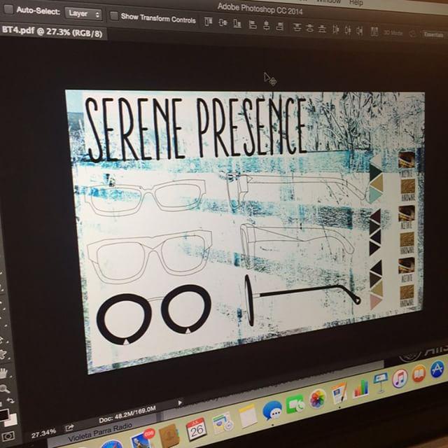Open iPhoto with red badge in Dock
The height and width of the screenshot is (448, 448).
(x=141, y=440)
